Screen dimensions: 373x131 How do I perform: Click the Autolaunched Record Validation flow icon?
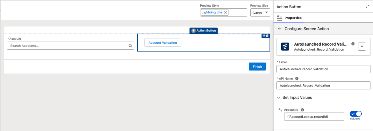click(x=285, y=47)
